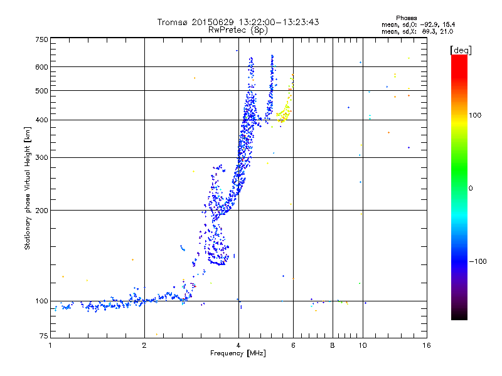The height and width of the screenshot is (376, 502).
Task: Click the phase colorbar gradient
Action: [x=459, y=187]
